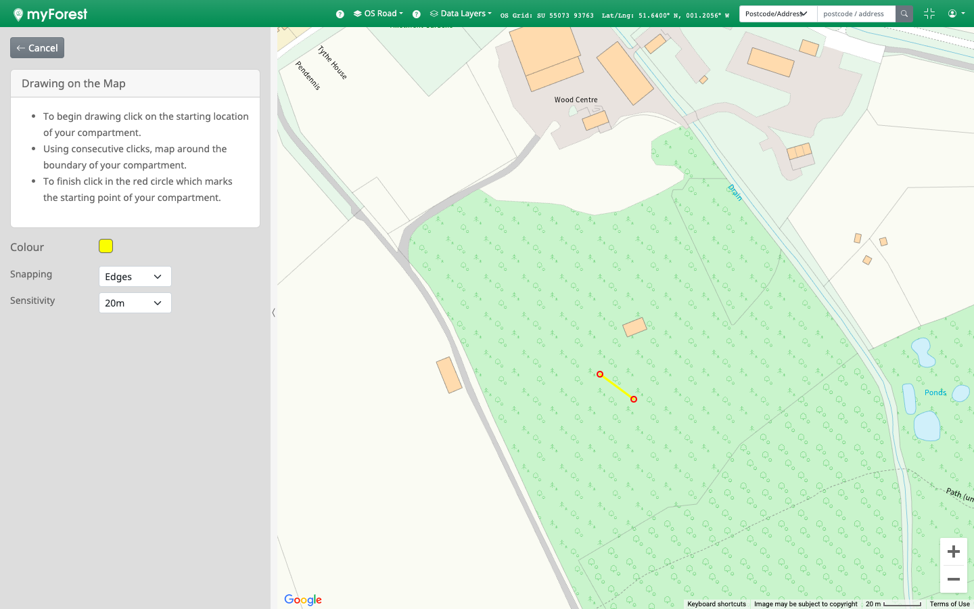Open the yellow Colour swatch picker
Screen dimensions: 974x609
[x=106, y=246]
